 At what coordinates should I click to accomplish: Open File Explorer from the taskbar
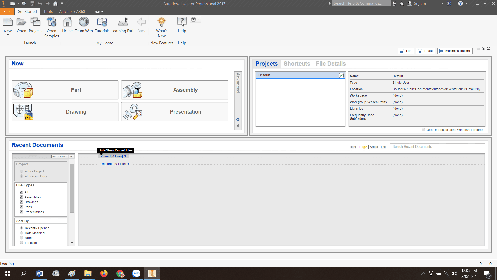pos(88,274)
